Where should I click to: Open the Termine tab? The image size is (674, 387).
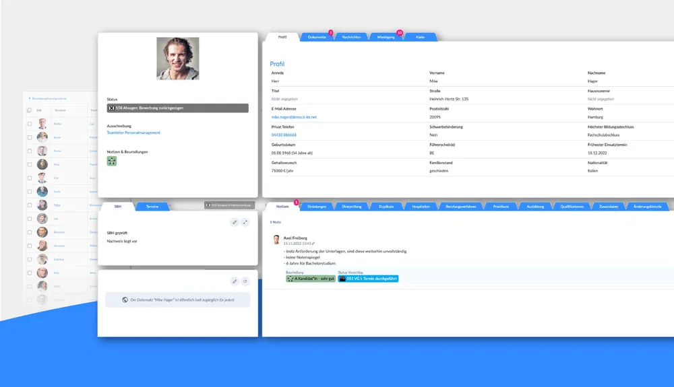(152, 206)
